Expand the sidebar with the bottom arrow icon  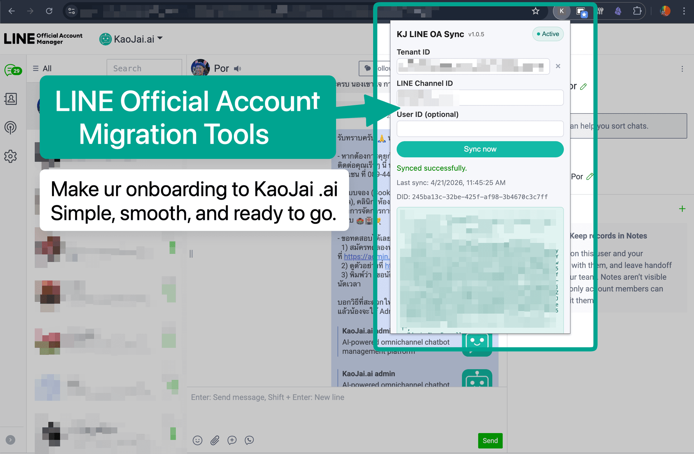click(x=10, y=440)
